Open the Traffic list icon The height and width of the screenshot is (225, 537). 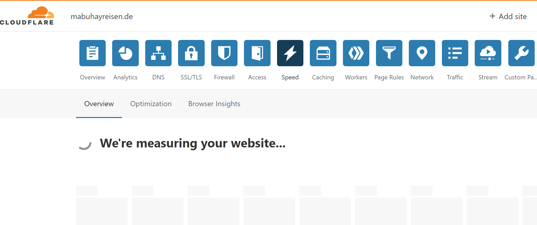(x=455, y=53)
